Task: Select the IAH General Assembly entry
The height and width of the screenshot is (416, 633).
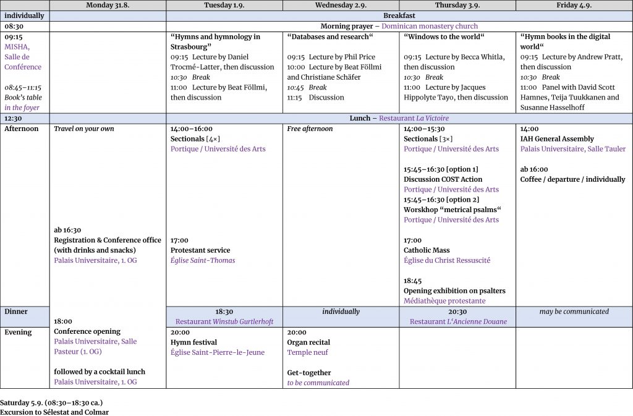Action: click(x=556, y=139)
